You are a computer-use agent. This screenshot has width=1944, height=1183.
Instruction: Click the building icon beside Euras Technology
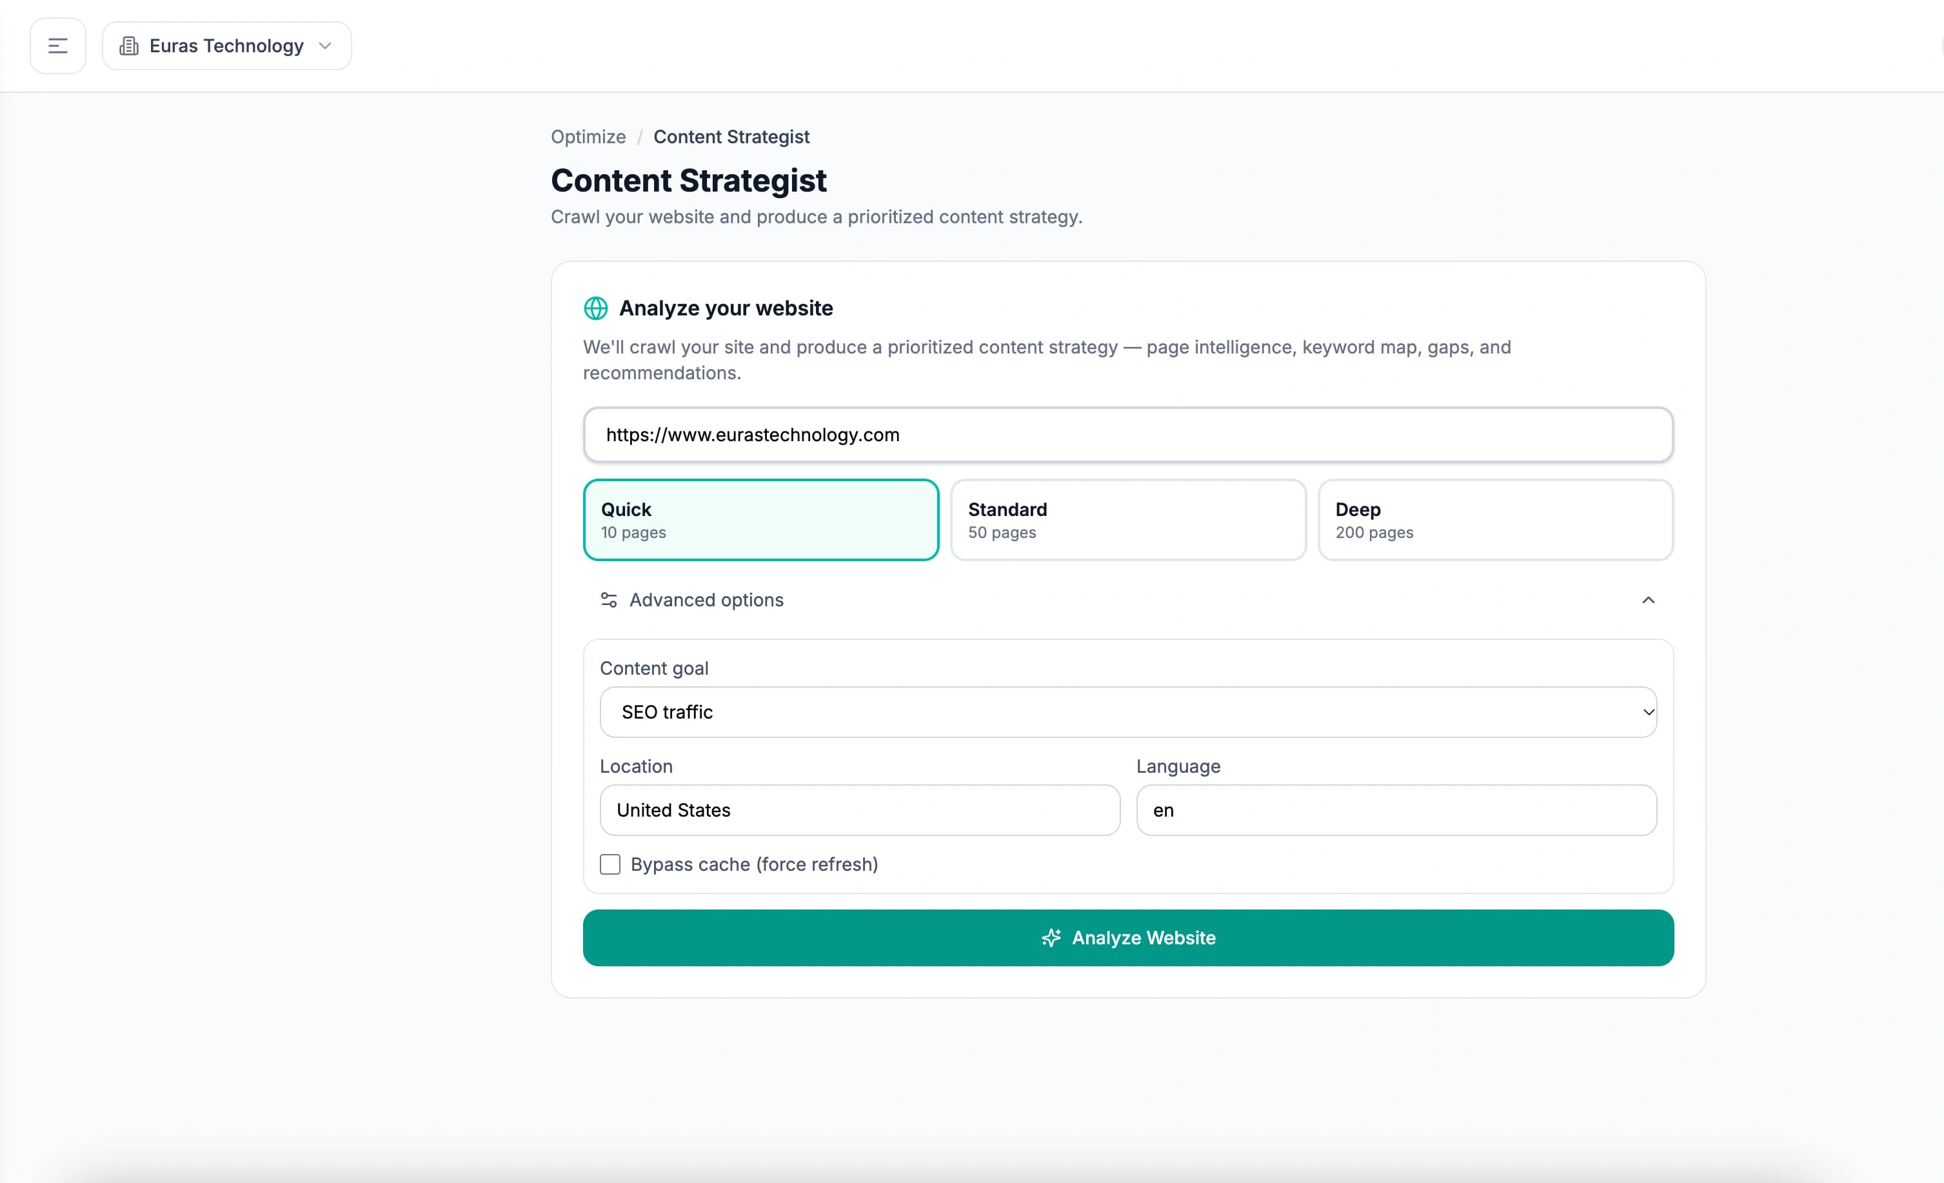click(x=128, y=46)
